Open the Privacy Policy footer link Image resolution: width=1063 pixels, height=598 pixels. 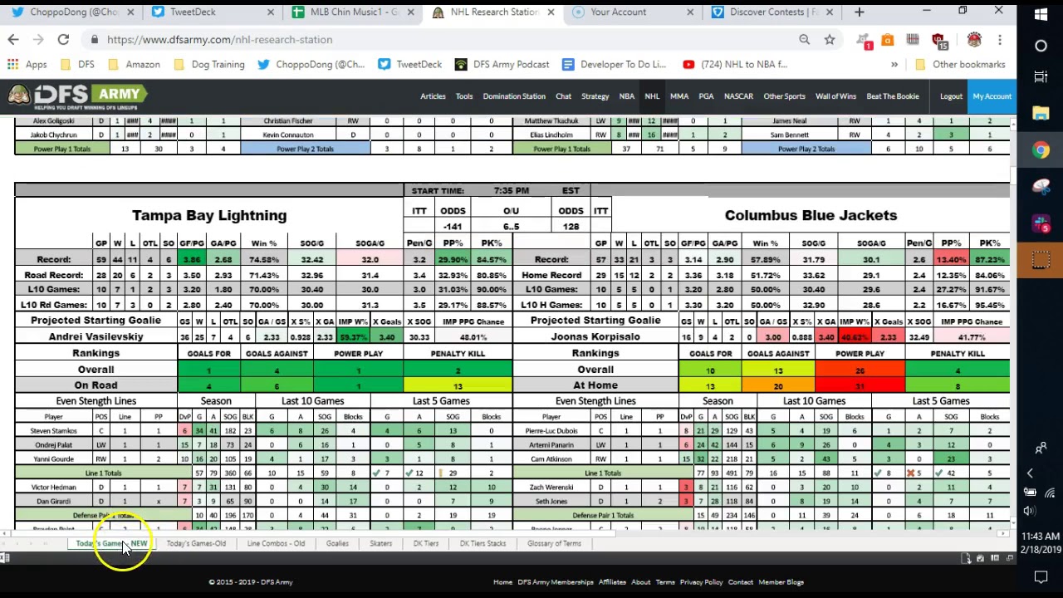click(x=702, y=582)
